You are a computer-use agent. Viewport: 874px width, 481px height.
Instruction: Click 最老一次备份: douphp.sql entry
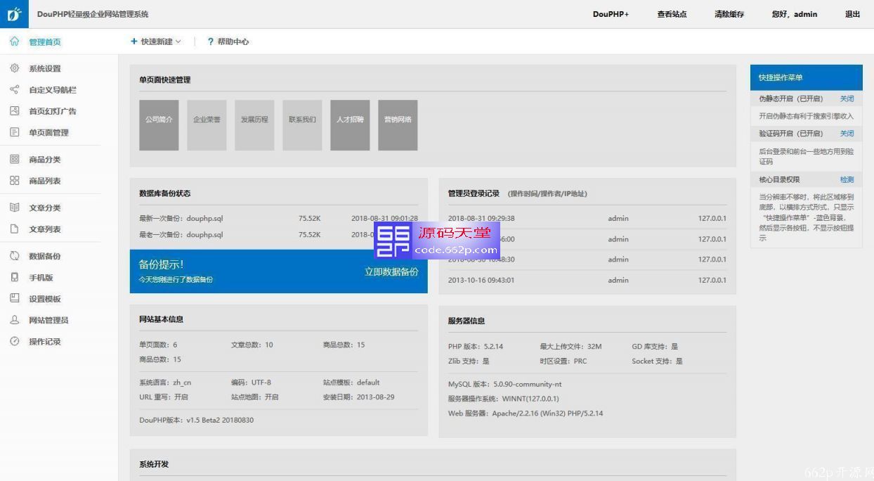click(x=181, y=235)
